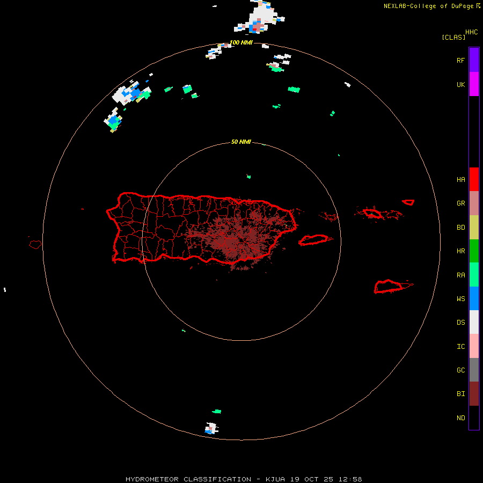483x483 pixels.
Task: Click the ND legend label
Action: pyautogui.click(x=460, y=418)
